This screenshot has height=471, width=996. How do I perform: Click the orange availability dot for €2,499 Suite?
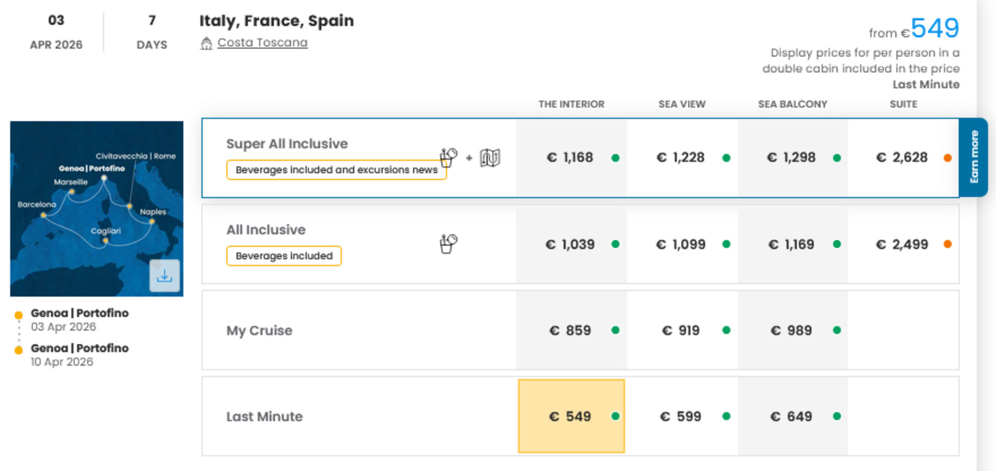(x=947, y=244)
